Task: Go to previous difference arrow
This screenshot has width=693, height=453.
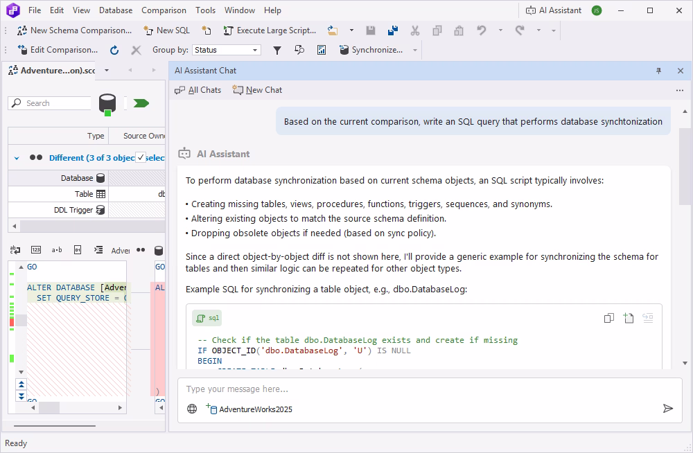Action: [x=21, y=384]
